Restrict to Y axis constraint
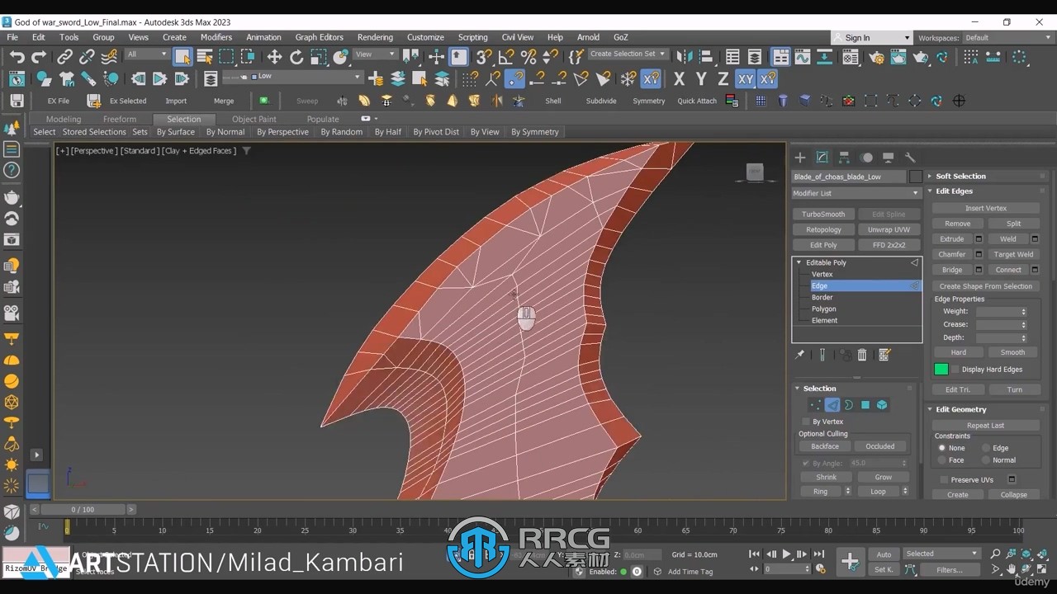The image size is (1057, 594). (x=701, y=79)
